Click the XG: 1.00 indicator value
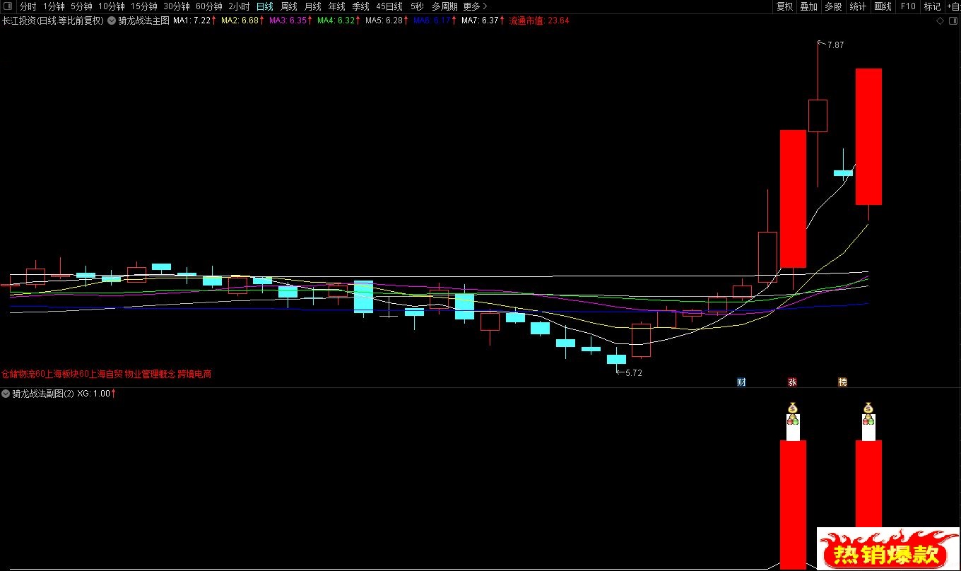 click(93, 394)
